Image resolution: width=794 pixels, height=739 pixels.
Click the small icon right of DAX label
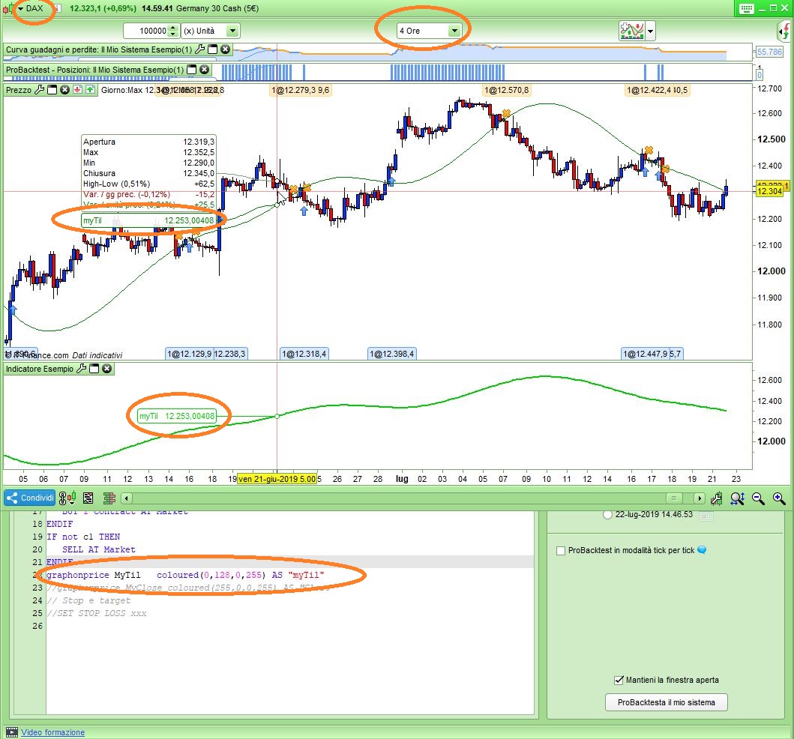click(x=57, y=8)
